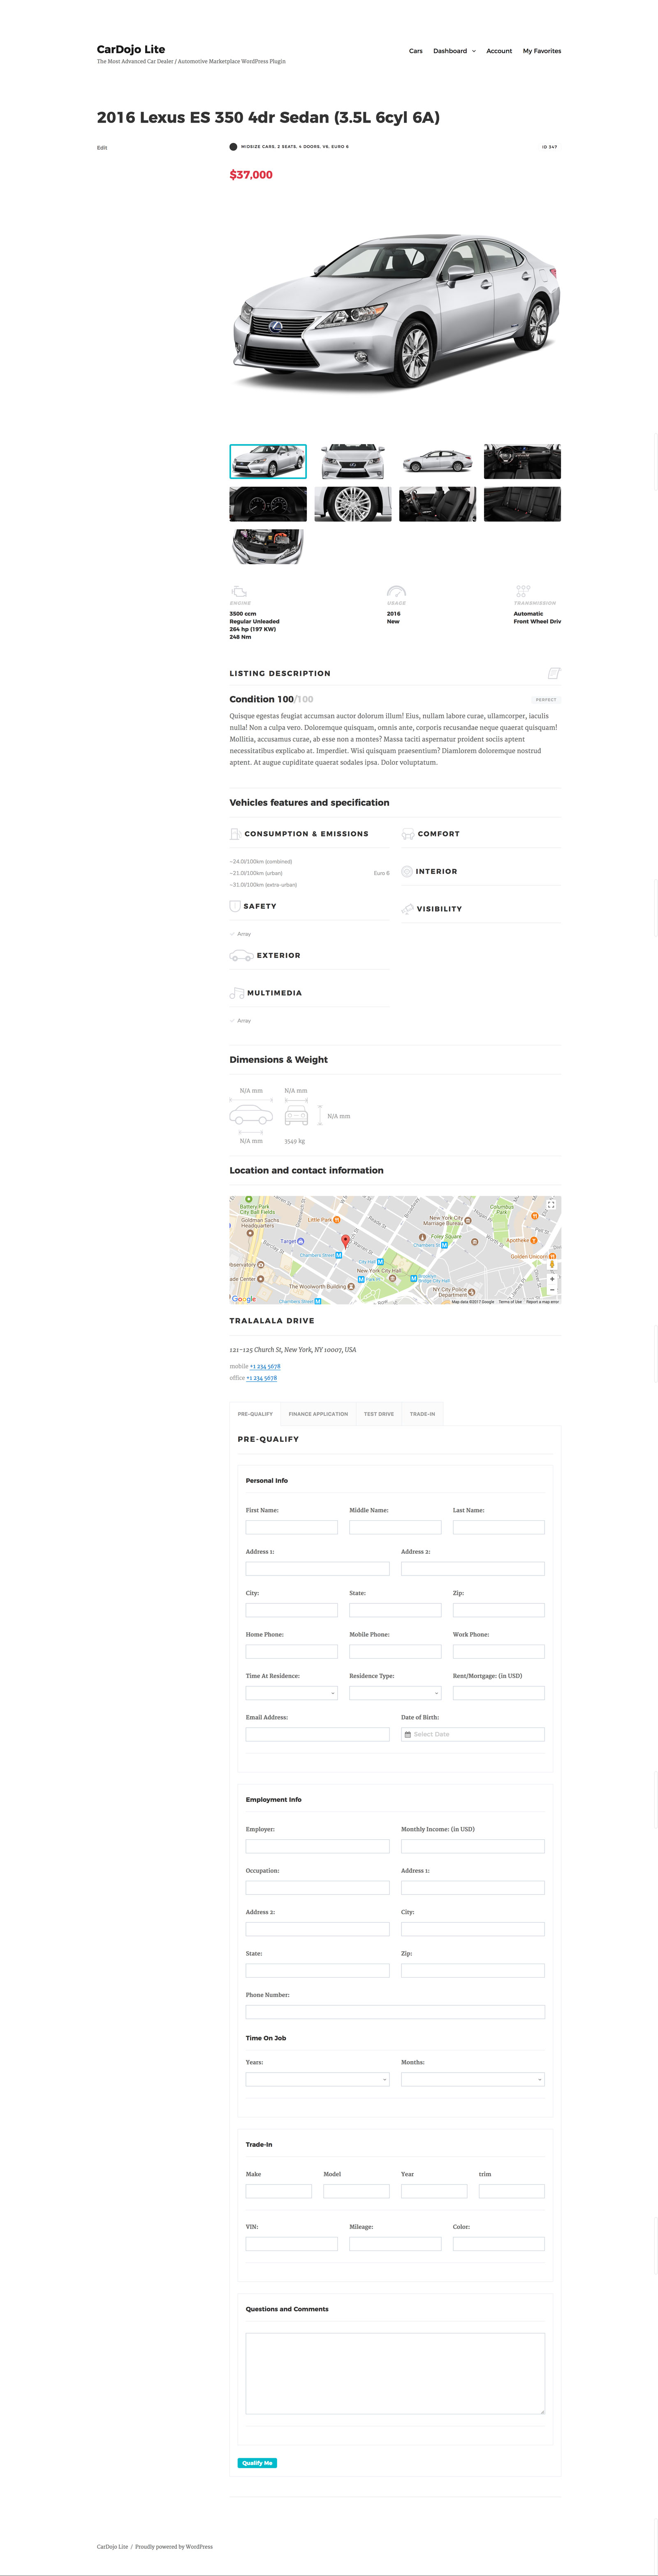The height and width of the screenshot is (2576, 658).
Task: Select the engine bay thumbnail
Action: click(x=268, y=547)
